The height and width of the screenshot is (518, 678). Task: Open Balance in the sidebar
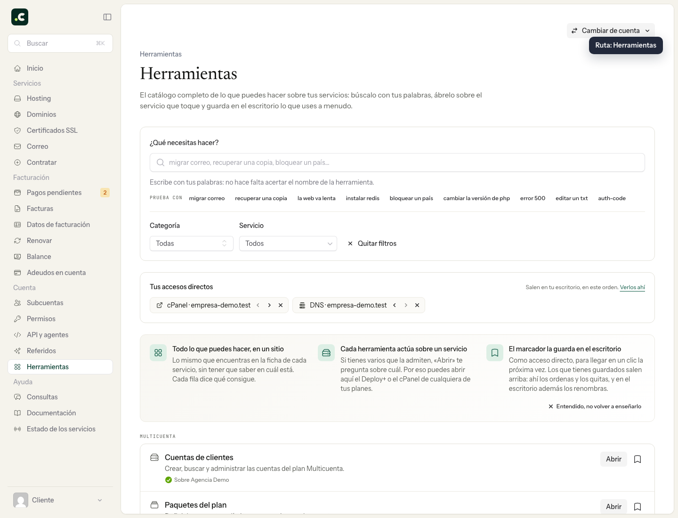(60, 257)
